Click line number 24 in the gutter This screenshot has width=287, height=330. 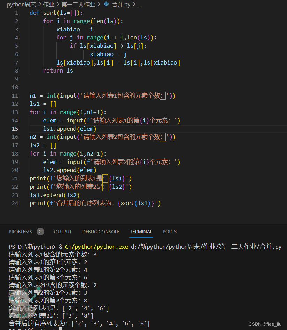tap(15, 203)
